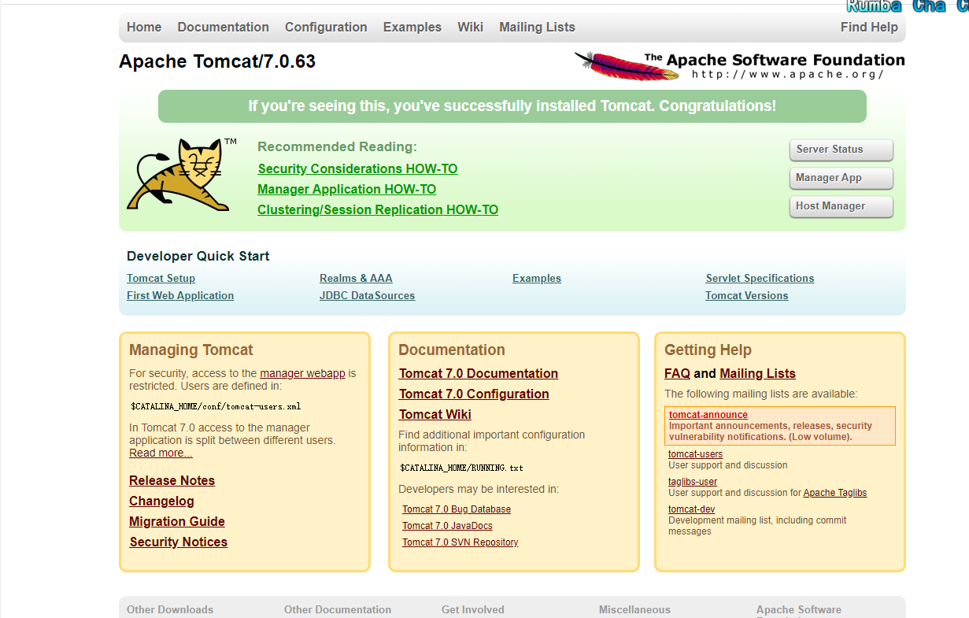Click the Apache feather logo

[x=739, y=65]
